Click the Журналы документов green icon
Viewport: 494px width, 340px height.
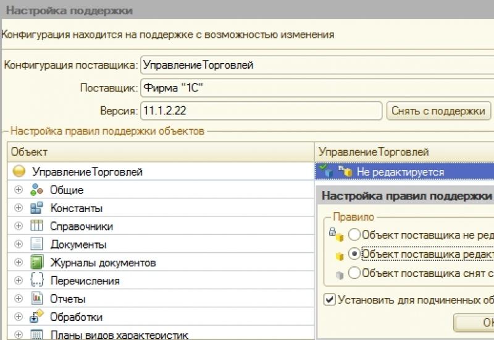[x=37, y=262]
